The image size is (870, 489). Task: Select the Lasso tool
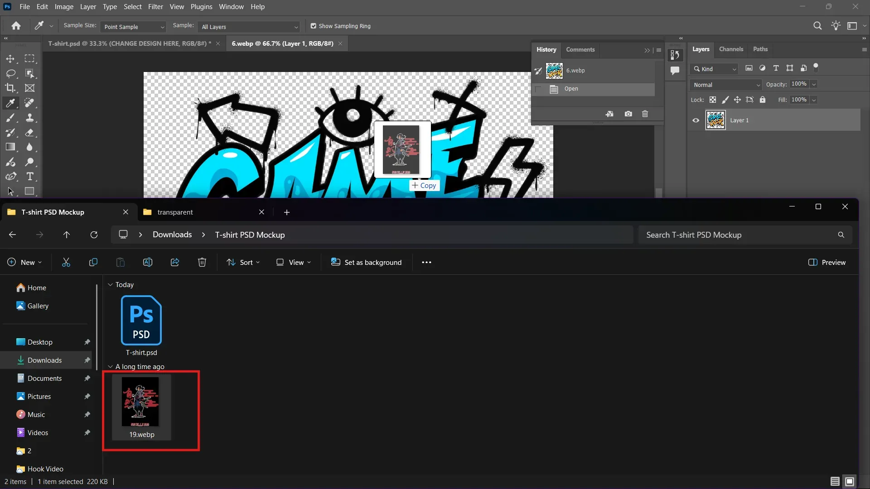[x=10, y=74]
